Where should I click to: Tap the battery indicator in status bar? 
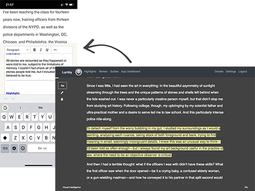[71, 5]
